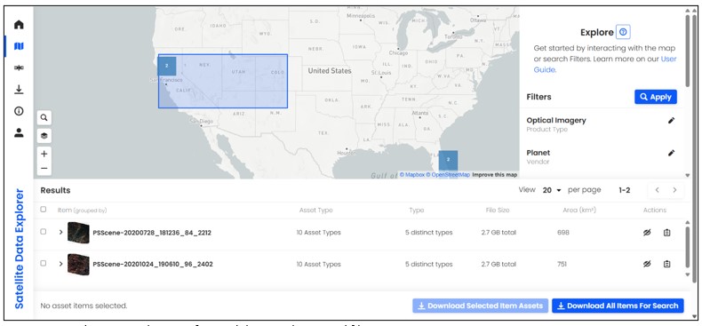Click the map search magnifier button
The image size is (702, 326).
pyautogui.click(x=44, y=118)
